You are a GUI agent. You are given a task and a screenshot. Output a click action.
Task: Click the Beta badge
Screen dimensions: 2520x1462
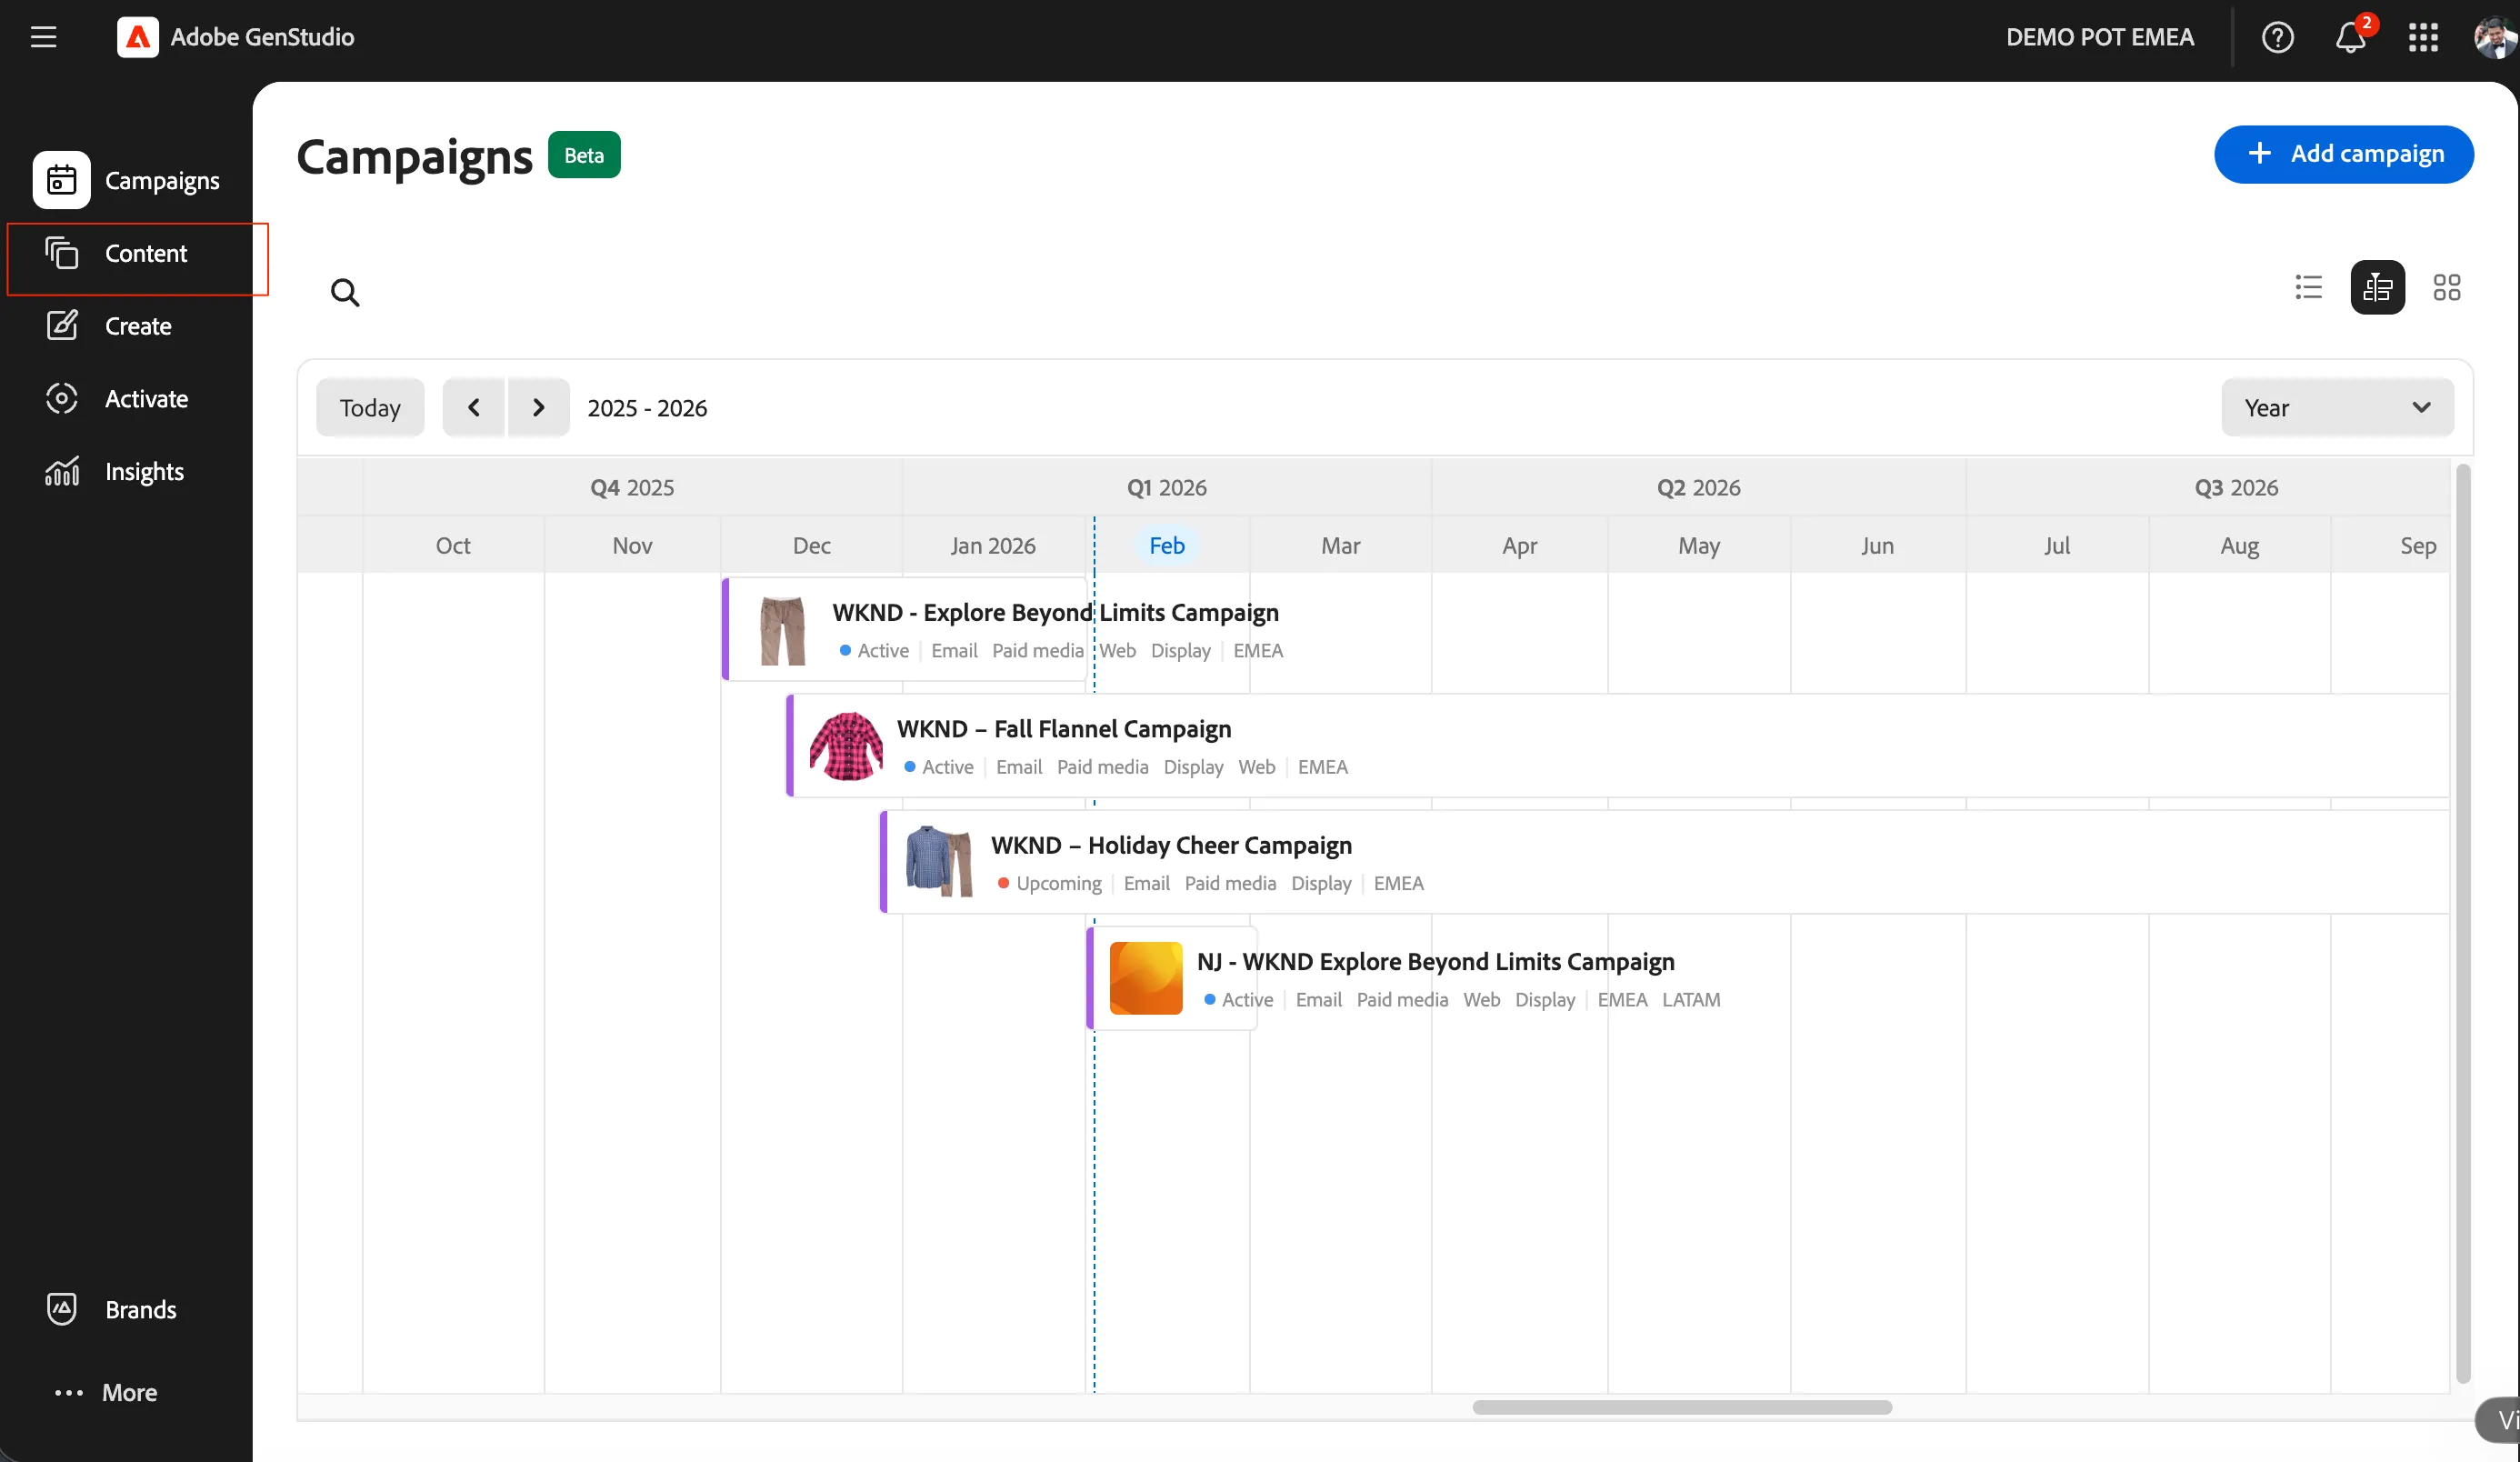click(x=584, y=155)
